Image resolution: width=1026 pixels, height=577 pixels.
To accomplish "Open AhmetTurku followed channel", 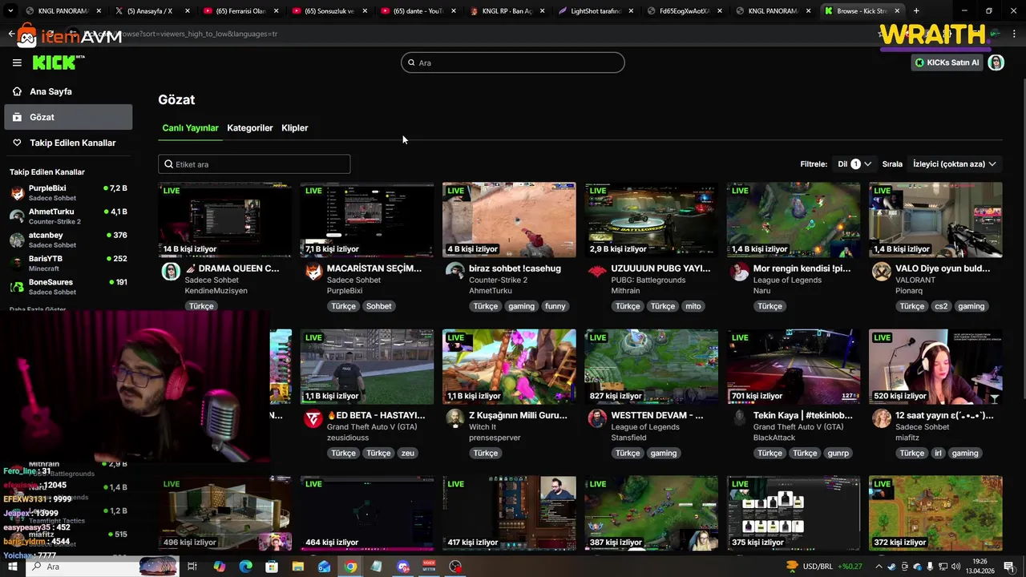I will click(68, 216).
